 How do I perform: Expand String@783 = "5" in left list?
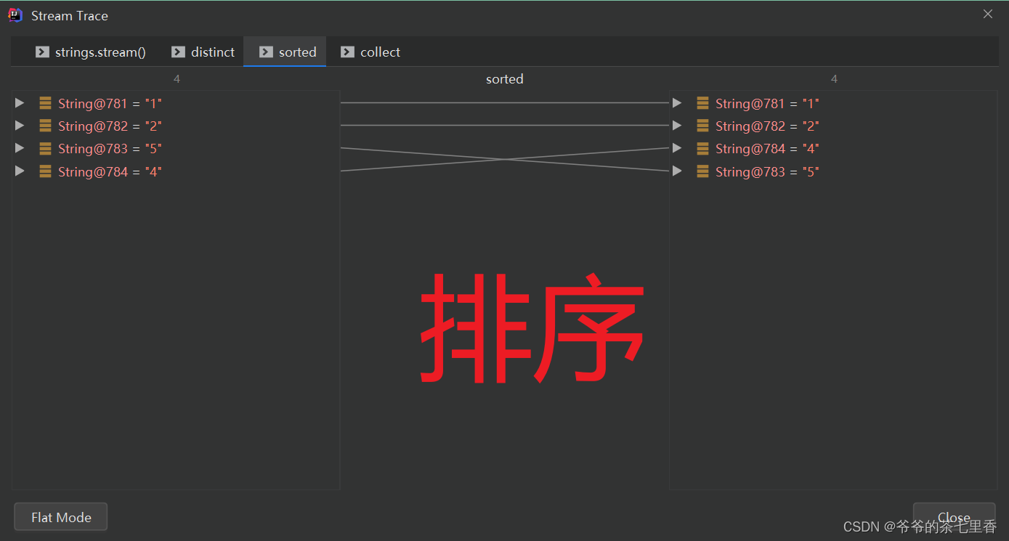[x=20, y=148]
